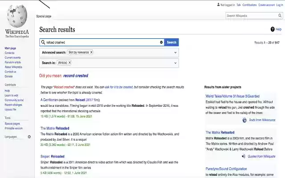Click the 'Results from sister projects' heading

point(223,87)
